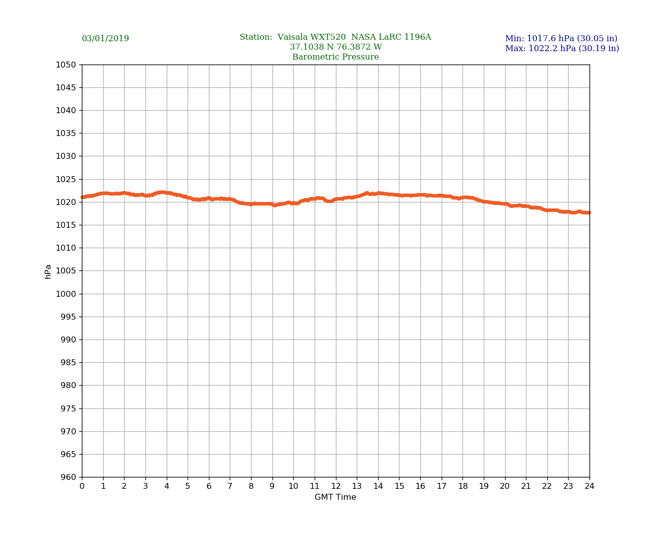Click the GMT Time x-axis label

point(335,497)
